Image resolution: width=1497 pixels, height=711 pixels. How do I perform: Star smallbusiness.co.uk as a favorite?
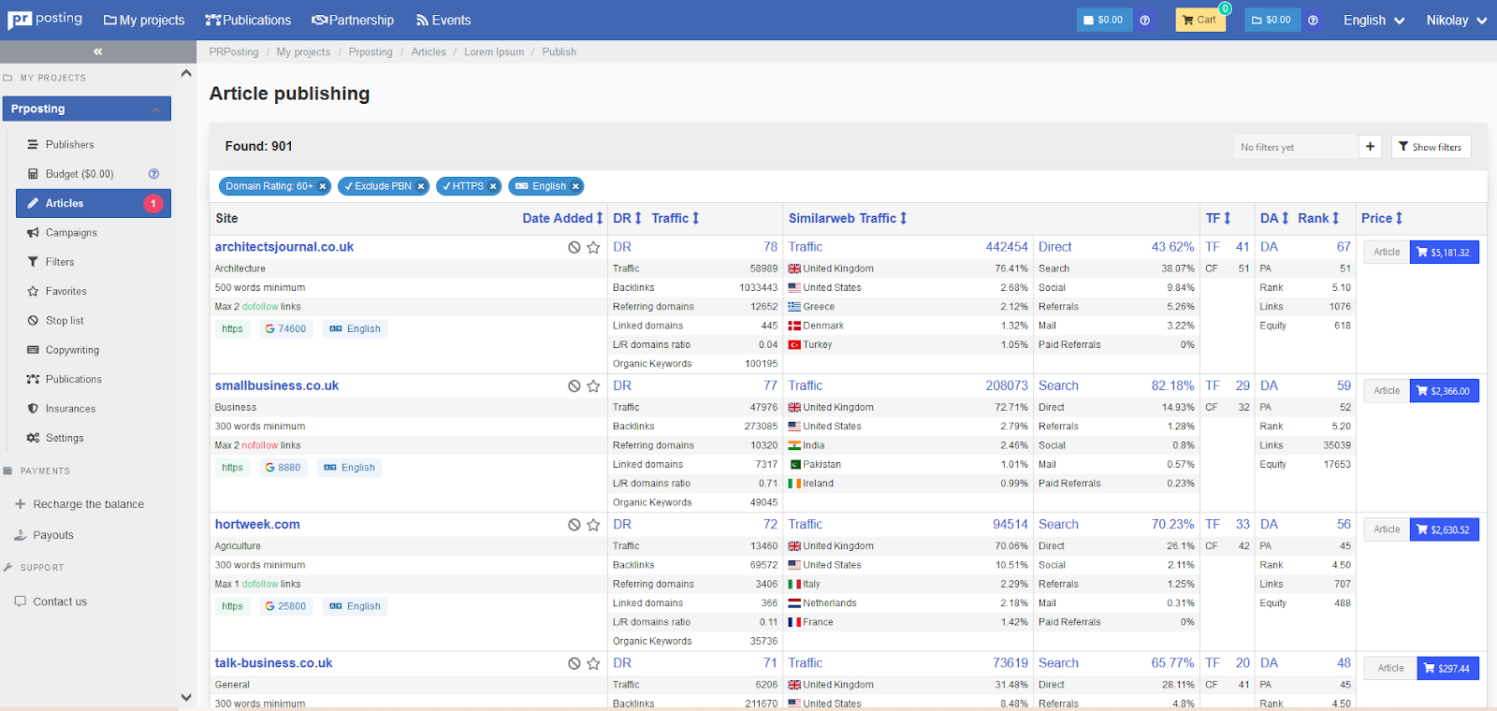(x=593, y=385)
